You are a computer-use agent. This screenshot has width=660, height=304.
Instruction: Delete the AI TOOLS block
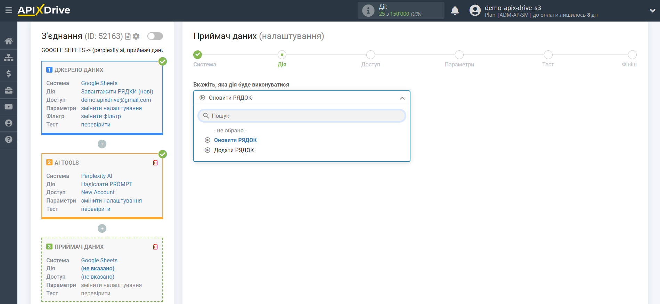click(x=155, y=163)
